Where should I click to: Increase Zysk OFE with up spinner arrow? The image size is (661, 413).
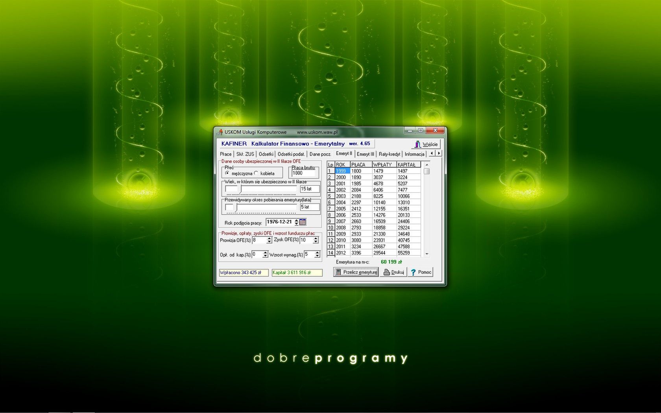point(316,238)
